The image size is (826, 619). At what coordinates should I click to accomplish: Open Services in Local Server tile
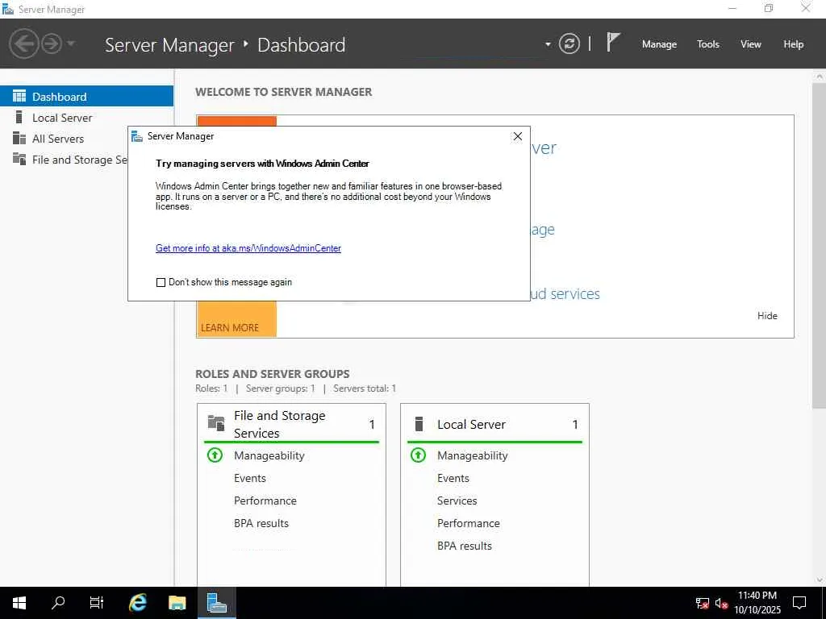coord(457,501)
